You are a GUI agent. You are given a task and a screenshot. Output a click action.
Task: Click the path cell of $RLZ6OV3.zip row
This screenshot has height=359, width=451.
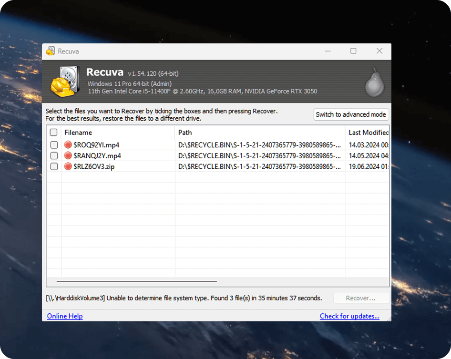click(260, 167)
